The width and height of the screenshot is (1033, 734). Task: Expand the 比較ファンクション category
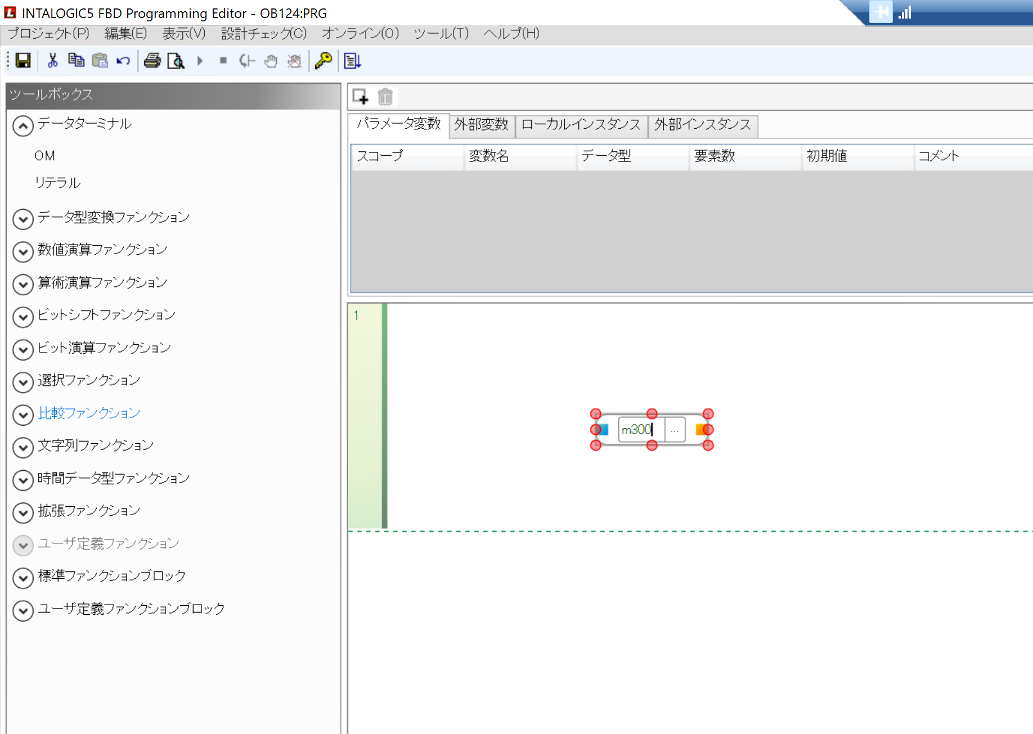(x=23, y=415)
